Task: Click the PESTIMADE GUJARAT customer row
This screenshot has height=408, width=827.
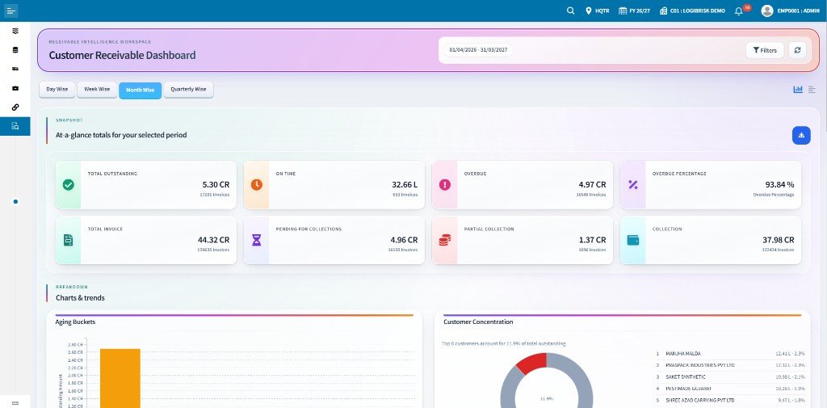Action: tap(730, 389)
